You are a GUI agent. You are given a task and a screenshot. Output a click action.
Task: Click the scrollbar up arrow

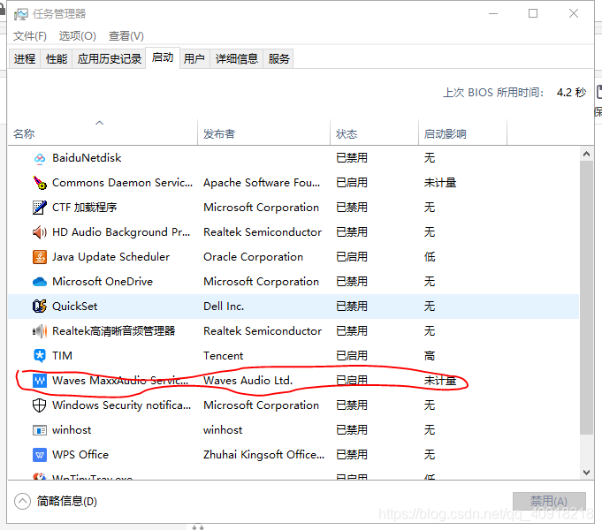tap(586, 155)
